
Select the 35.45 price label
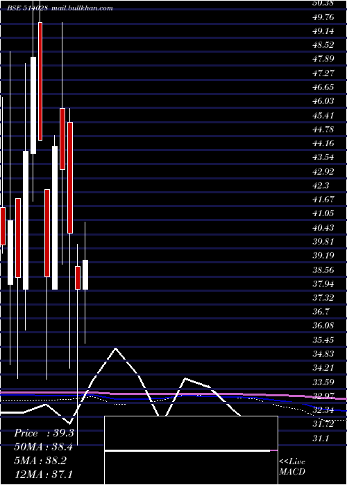click(x=323, y=340)
